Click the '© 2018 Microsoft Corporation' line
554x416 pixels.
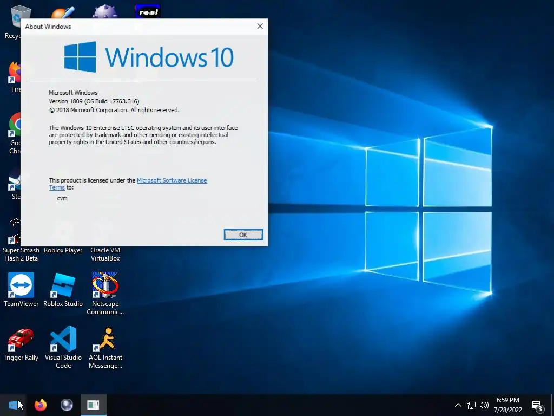click(x=114, y=110)
